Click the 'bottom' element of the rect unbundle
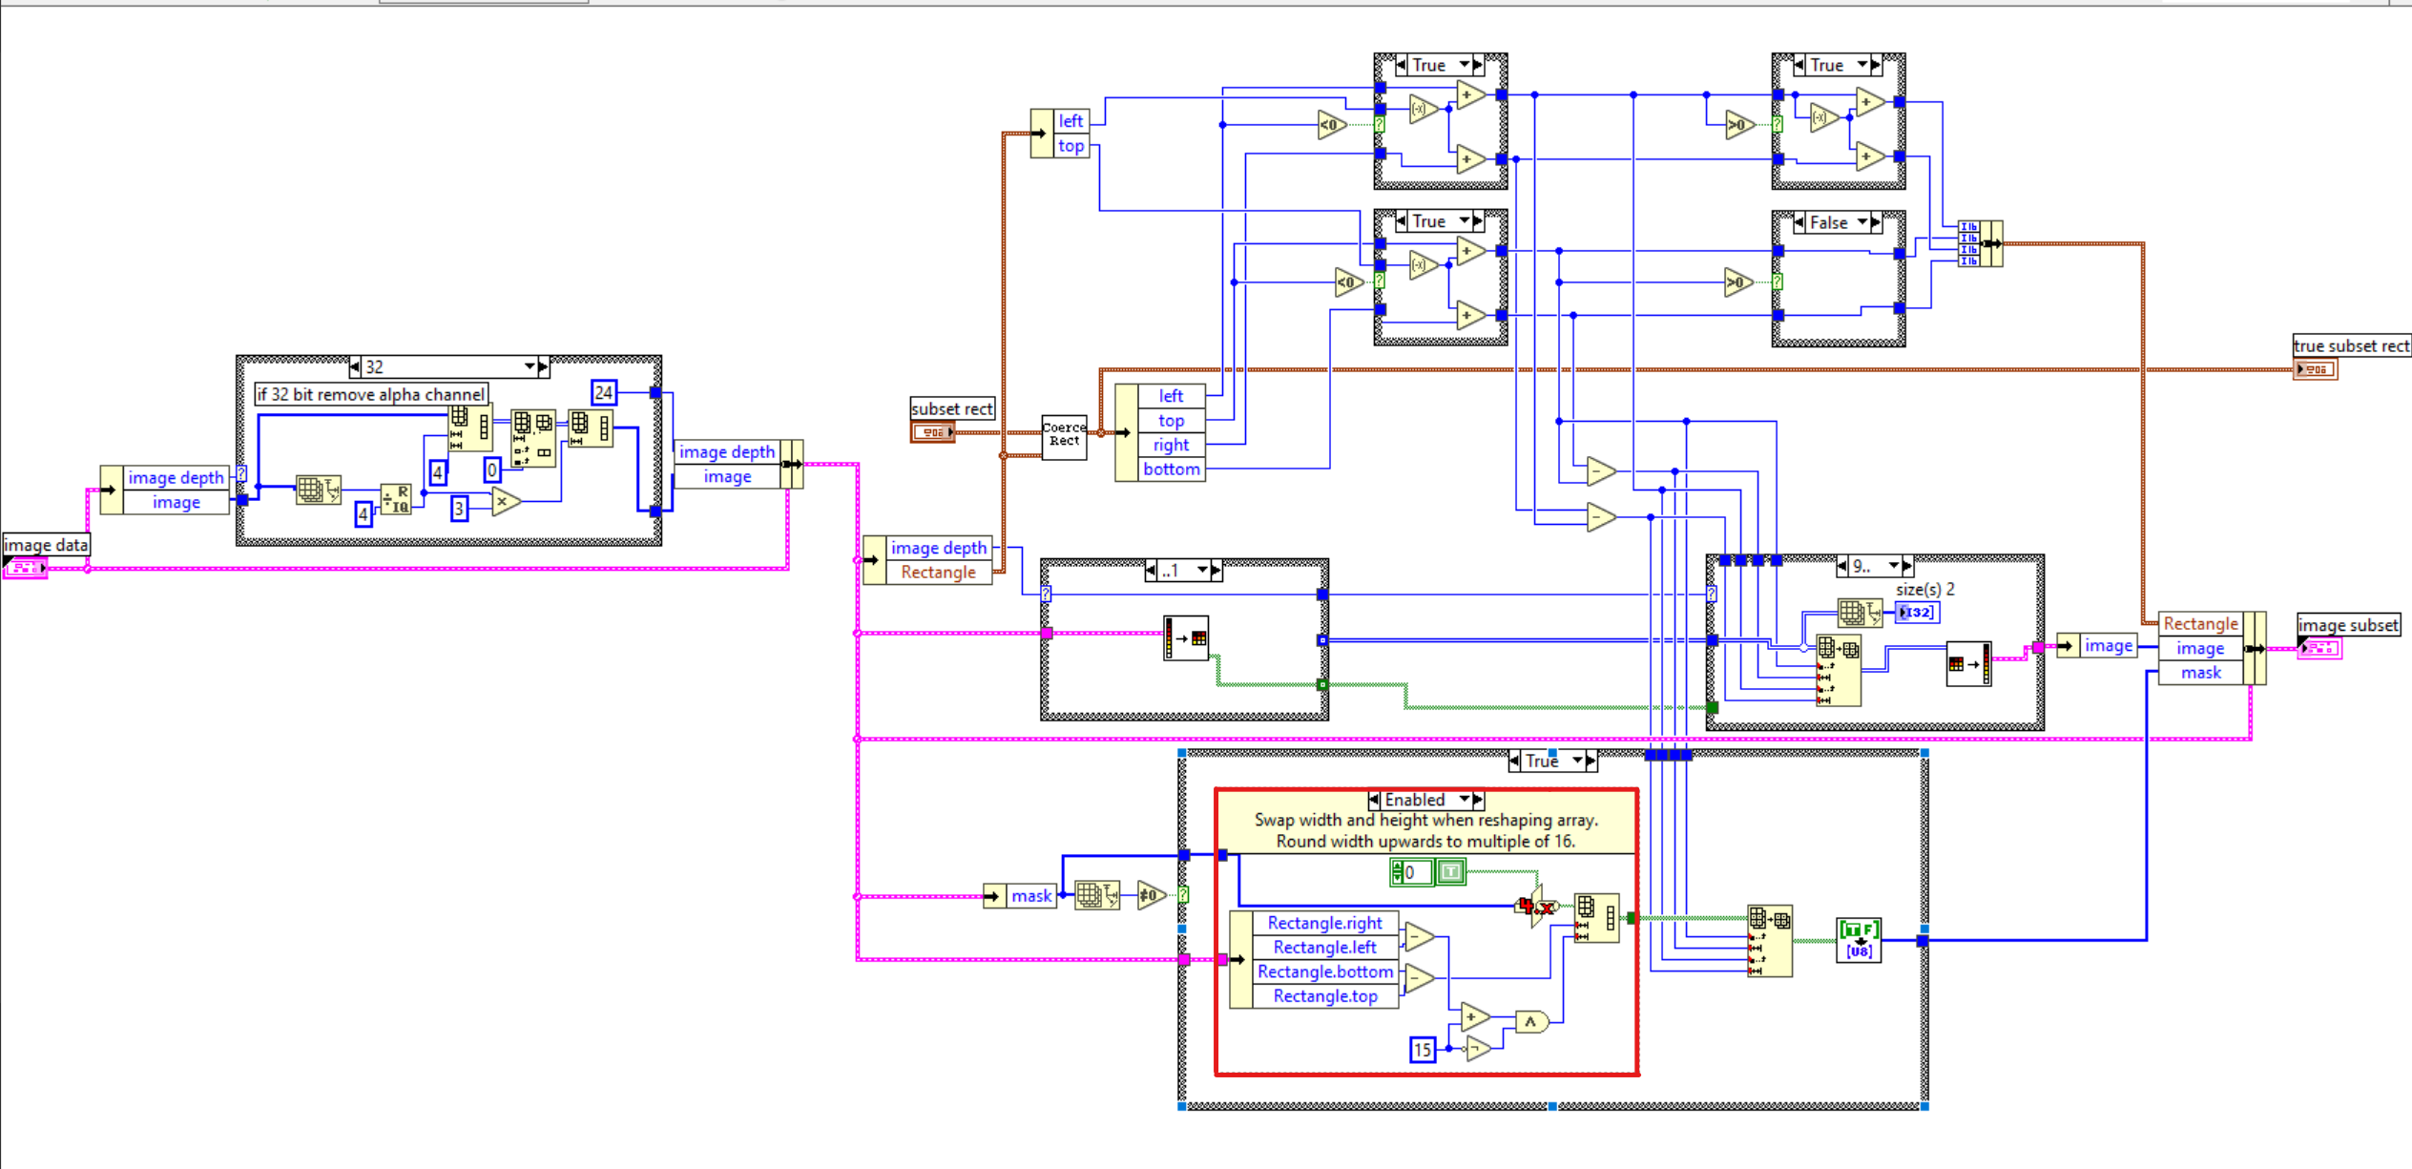This screenshot has height=1169, width=2412. tap(1172, 470)
